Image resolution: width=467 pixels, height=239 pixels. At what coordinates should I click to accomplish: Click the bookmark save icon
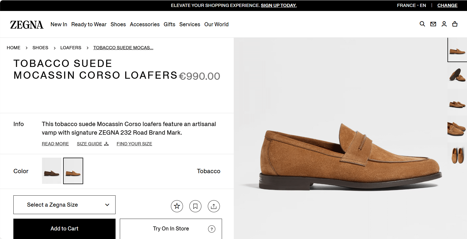click(x=195, y=206)
